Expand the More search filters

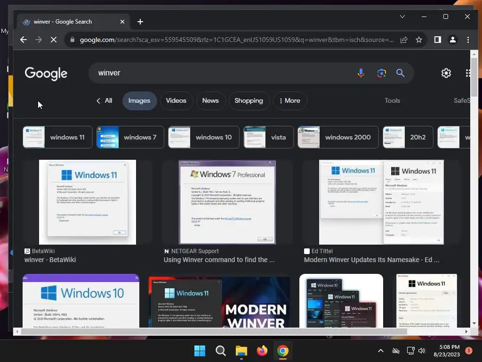pos(290,101)
